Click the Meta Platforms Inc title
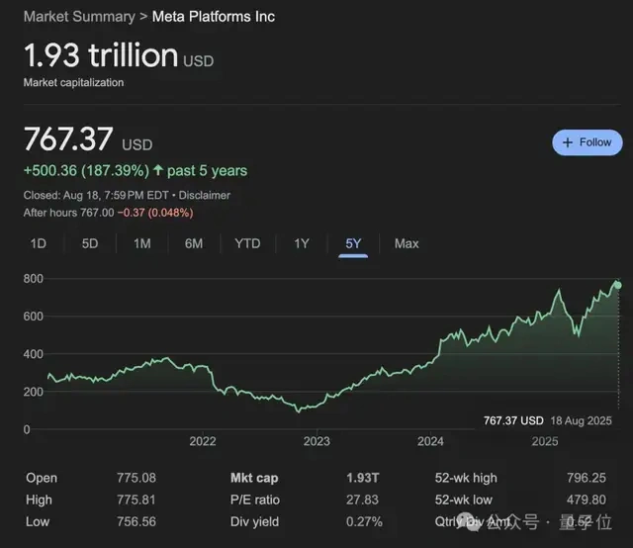633x548 pixels. [214, 17]
